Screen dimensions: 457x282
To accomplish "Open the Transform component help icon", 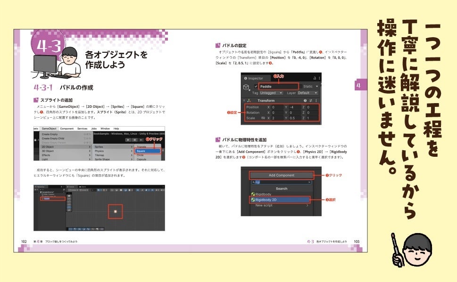I will pos(305,100).
